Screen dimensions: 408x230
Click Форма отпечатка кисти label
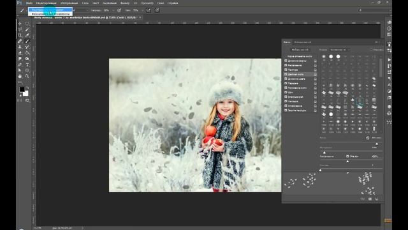tap(300, 56)
